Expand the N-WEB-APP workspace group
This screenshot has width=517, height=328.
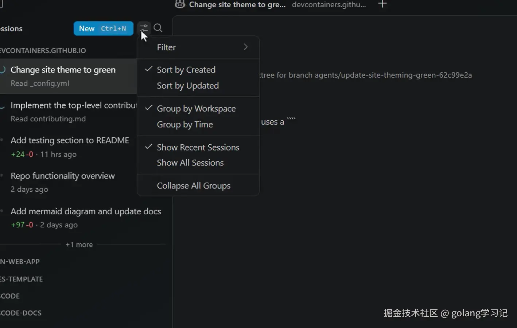point(20,262)
